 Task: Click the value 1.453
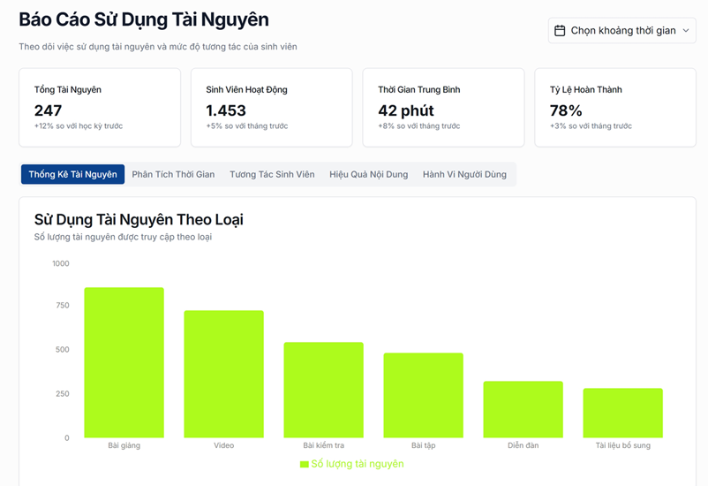[226, 110]
